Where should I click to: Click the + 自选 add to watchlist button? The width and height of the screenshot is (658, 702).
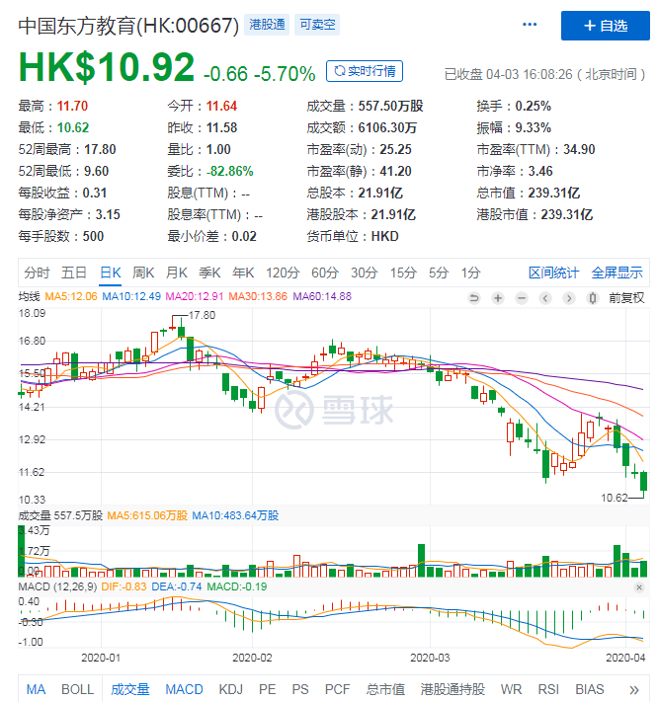point(605,26)
